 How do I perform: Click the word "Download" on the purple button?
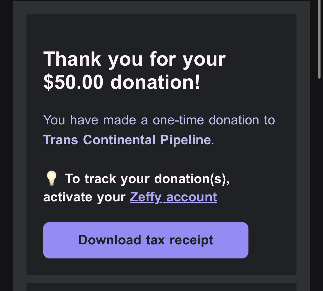(x=110, y=240)
